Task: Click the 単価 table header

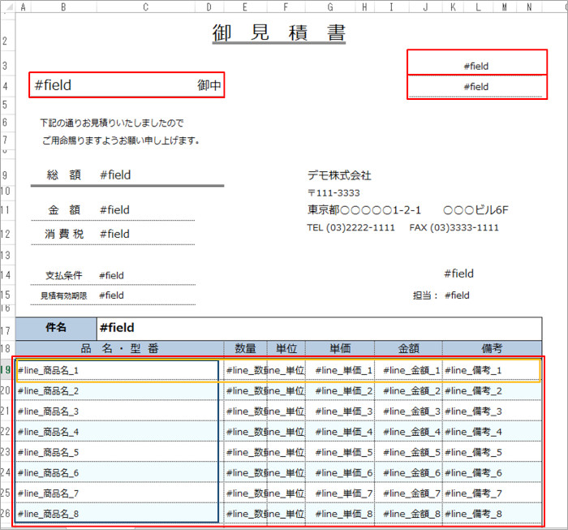Action: (340, 348)
